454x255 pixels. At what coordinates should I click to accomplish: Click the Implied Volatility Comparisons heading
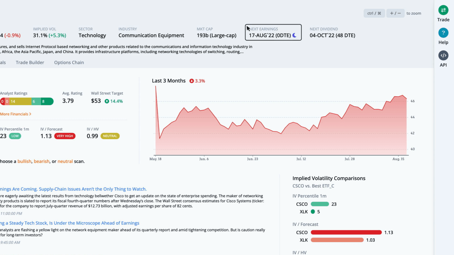click(x=329, y=178)
